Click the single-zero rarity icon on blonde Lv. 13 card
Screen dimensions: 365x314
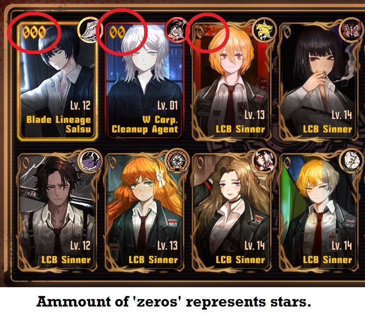[x=200, y=32]
